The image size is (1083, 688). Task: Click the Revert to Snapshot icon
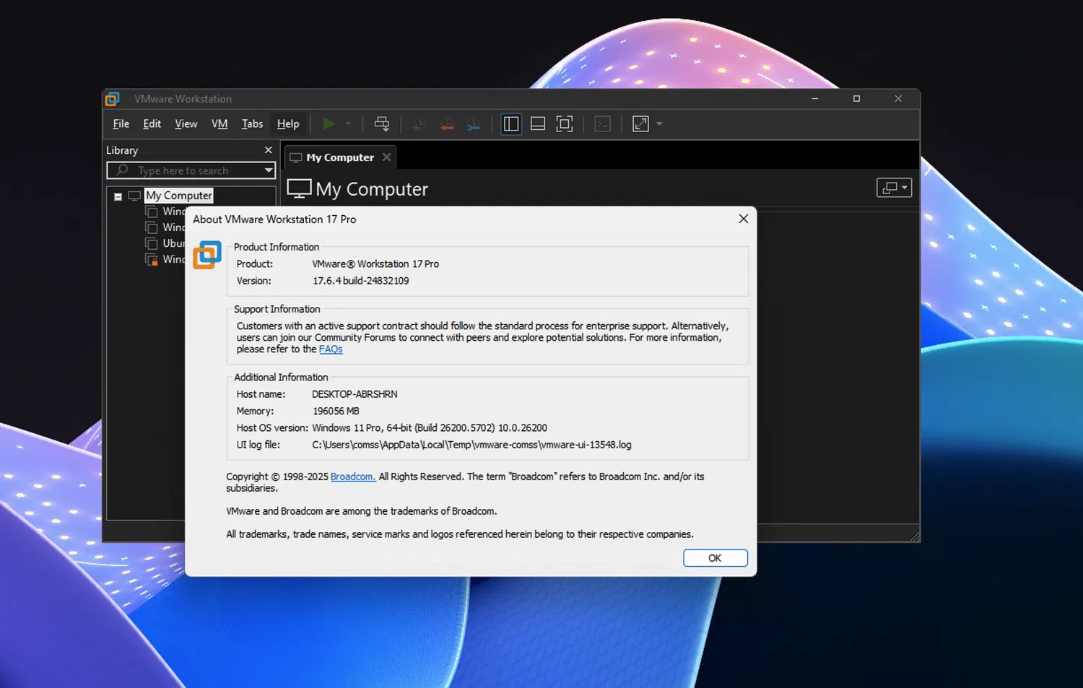[x=447, y=124]
